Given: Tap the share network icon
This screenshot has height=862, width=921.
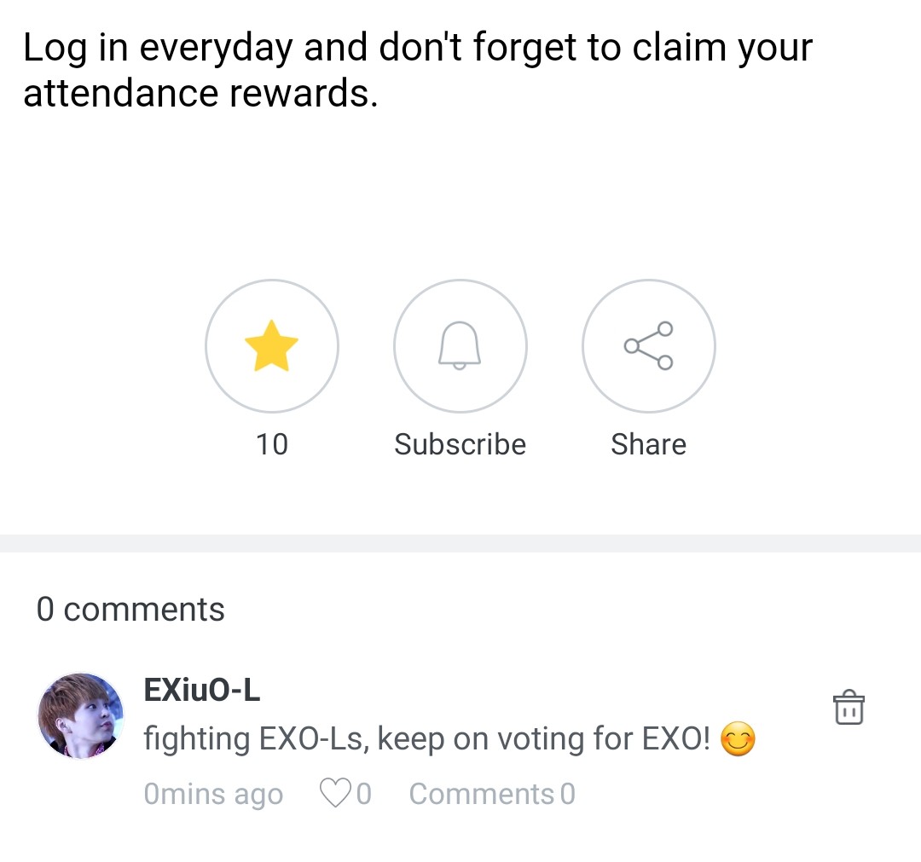Looking at the screenshot, I should click(648, 345).
